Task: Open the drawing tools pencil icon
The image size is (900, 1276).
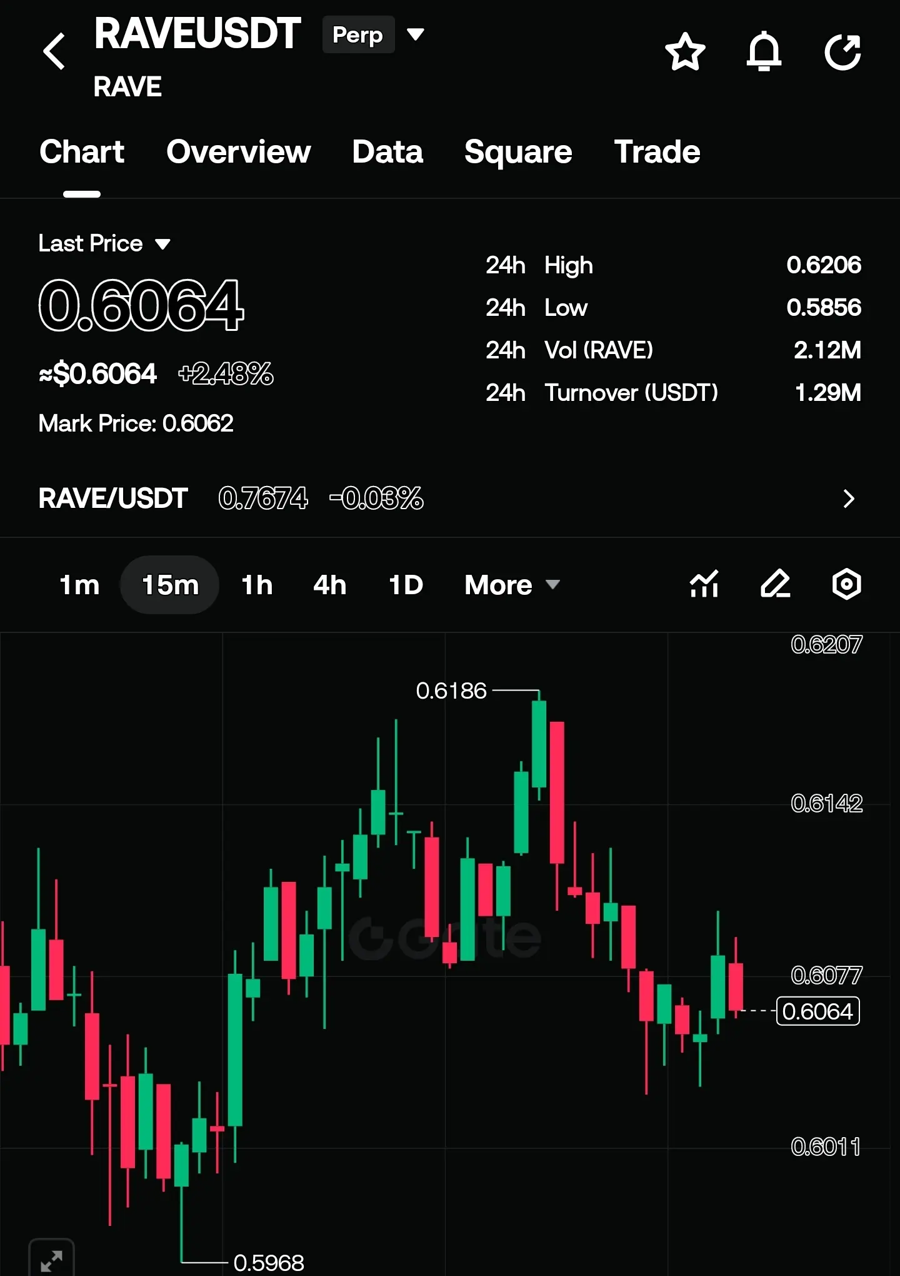Action: click(776, 584)
